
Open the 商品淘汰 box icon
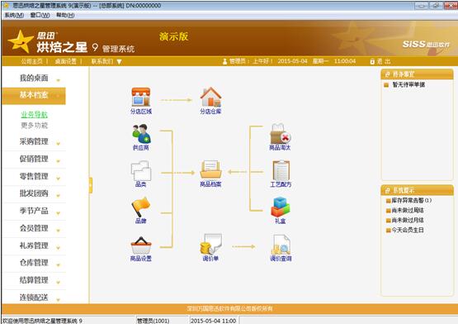coord(281,133)
